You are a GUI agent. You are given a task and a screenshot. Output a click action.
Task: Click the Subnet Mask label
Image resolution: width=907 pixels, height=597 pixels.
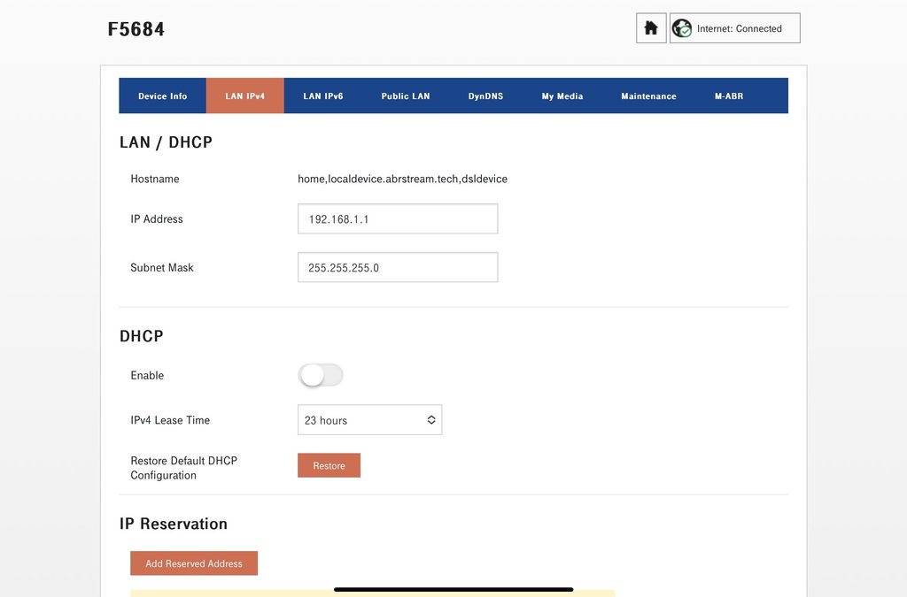point(162,267)
